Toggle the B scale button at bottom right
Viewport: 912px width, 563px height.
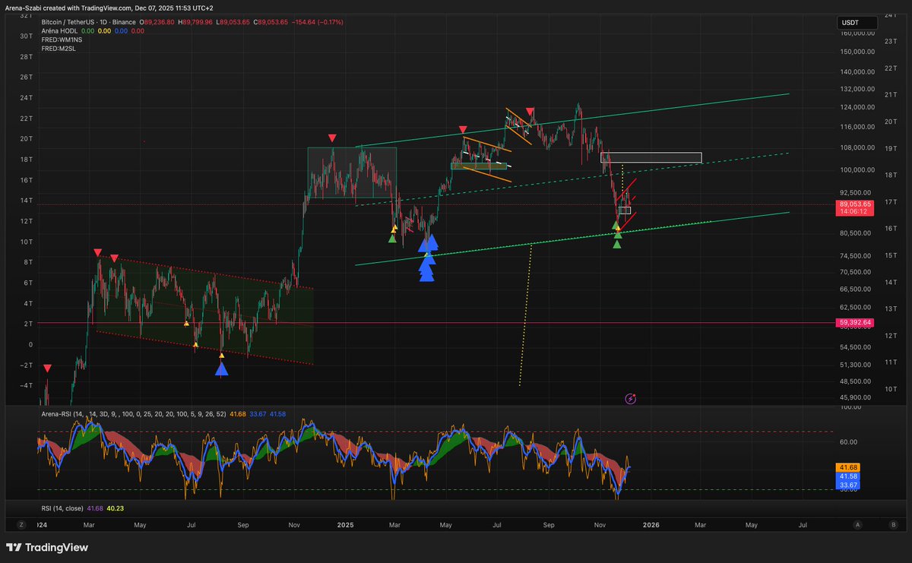point(892,524)
